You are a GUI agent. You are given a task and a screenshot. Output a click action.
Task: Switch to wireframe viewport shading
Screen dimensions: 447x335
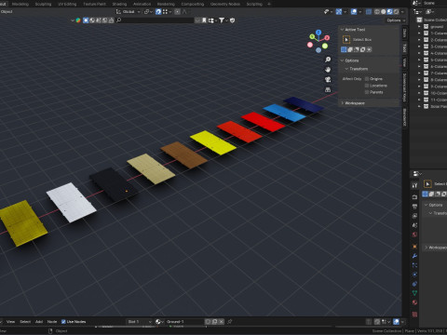click(377, 11)
